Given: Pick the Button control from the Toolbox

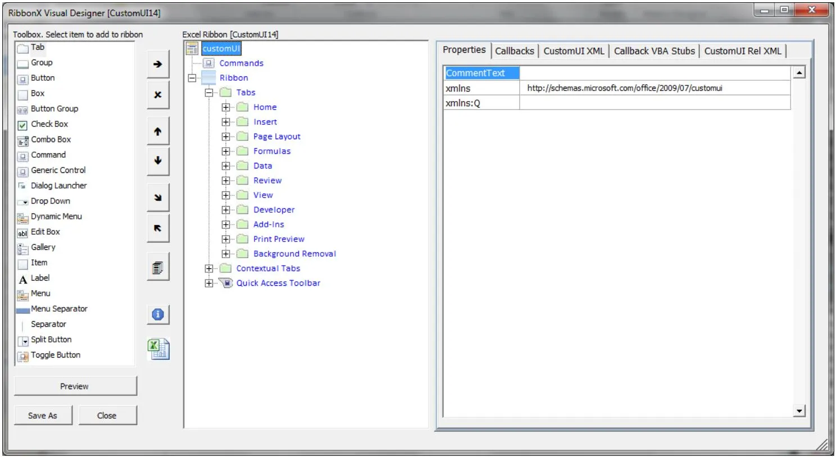Looking at the screenshot, I should pos(43,78).
